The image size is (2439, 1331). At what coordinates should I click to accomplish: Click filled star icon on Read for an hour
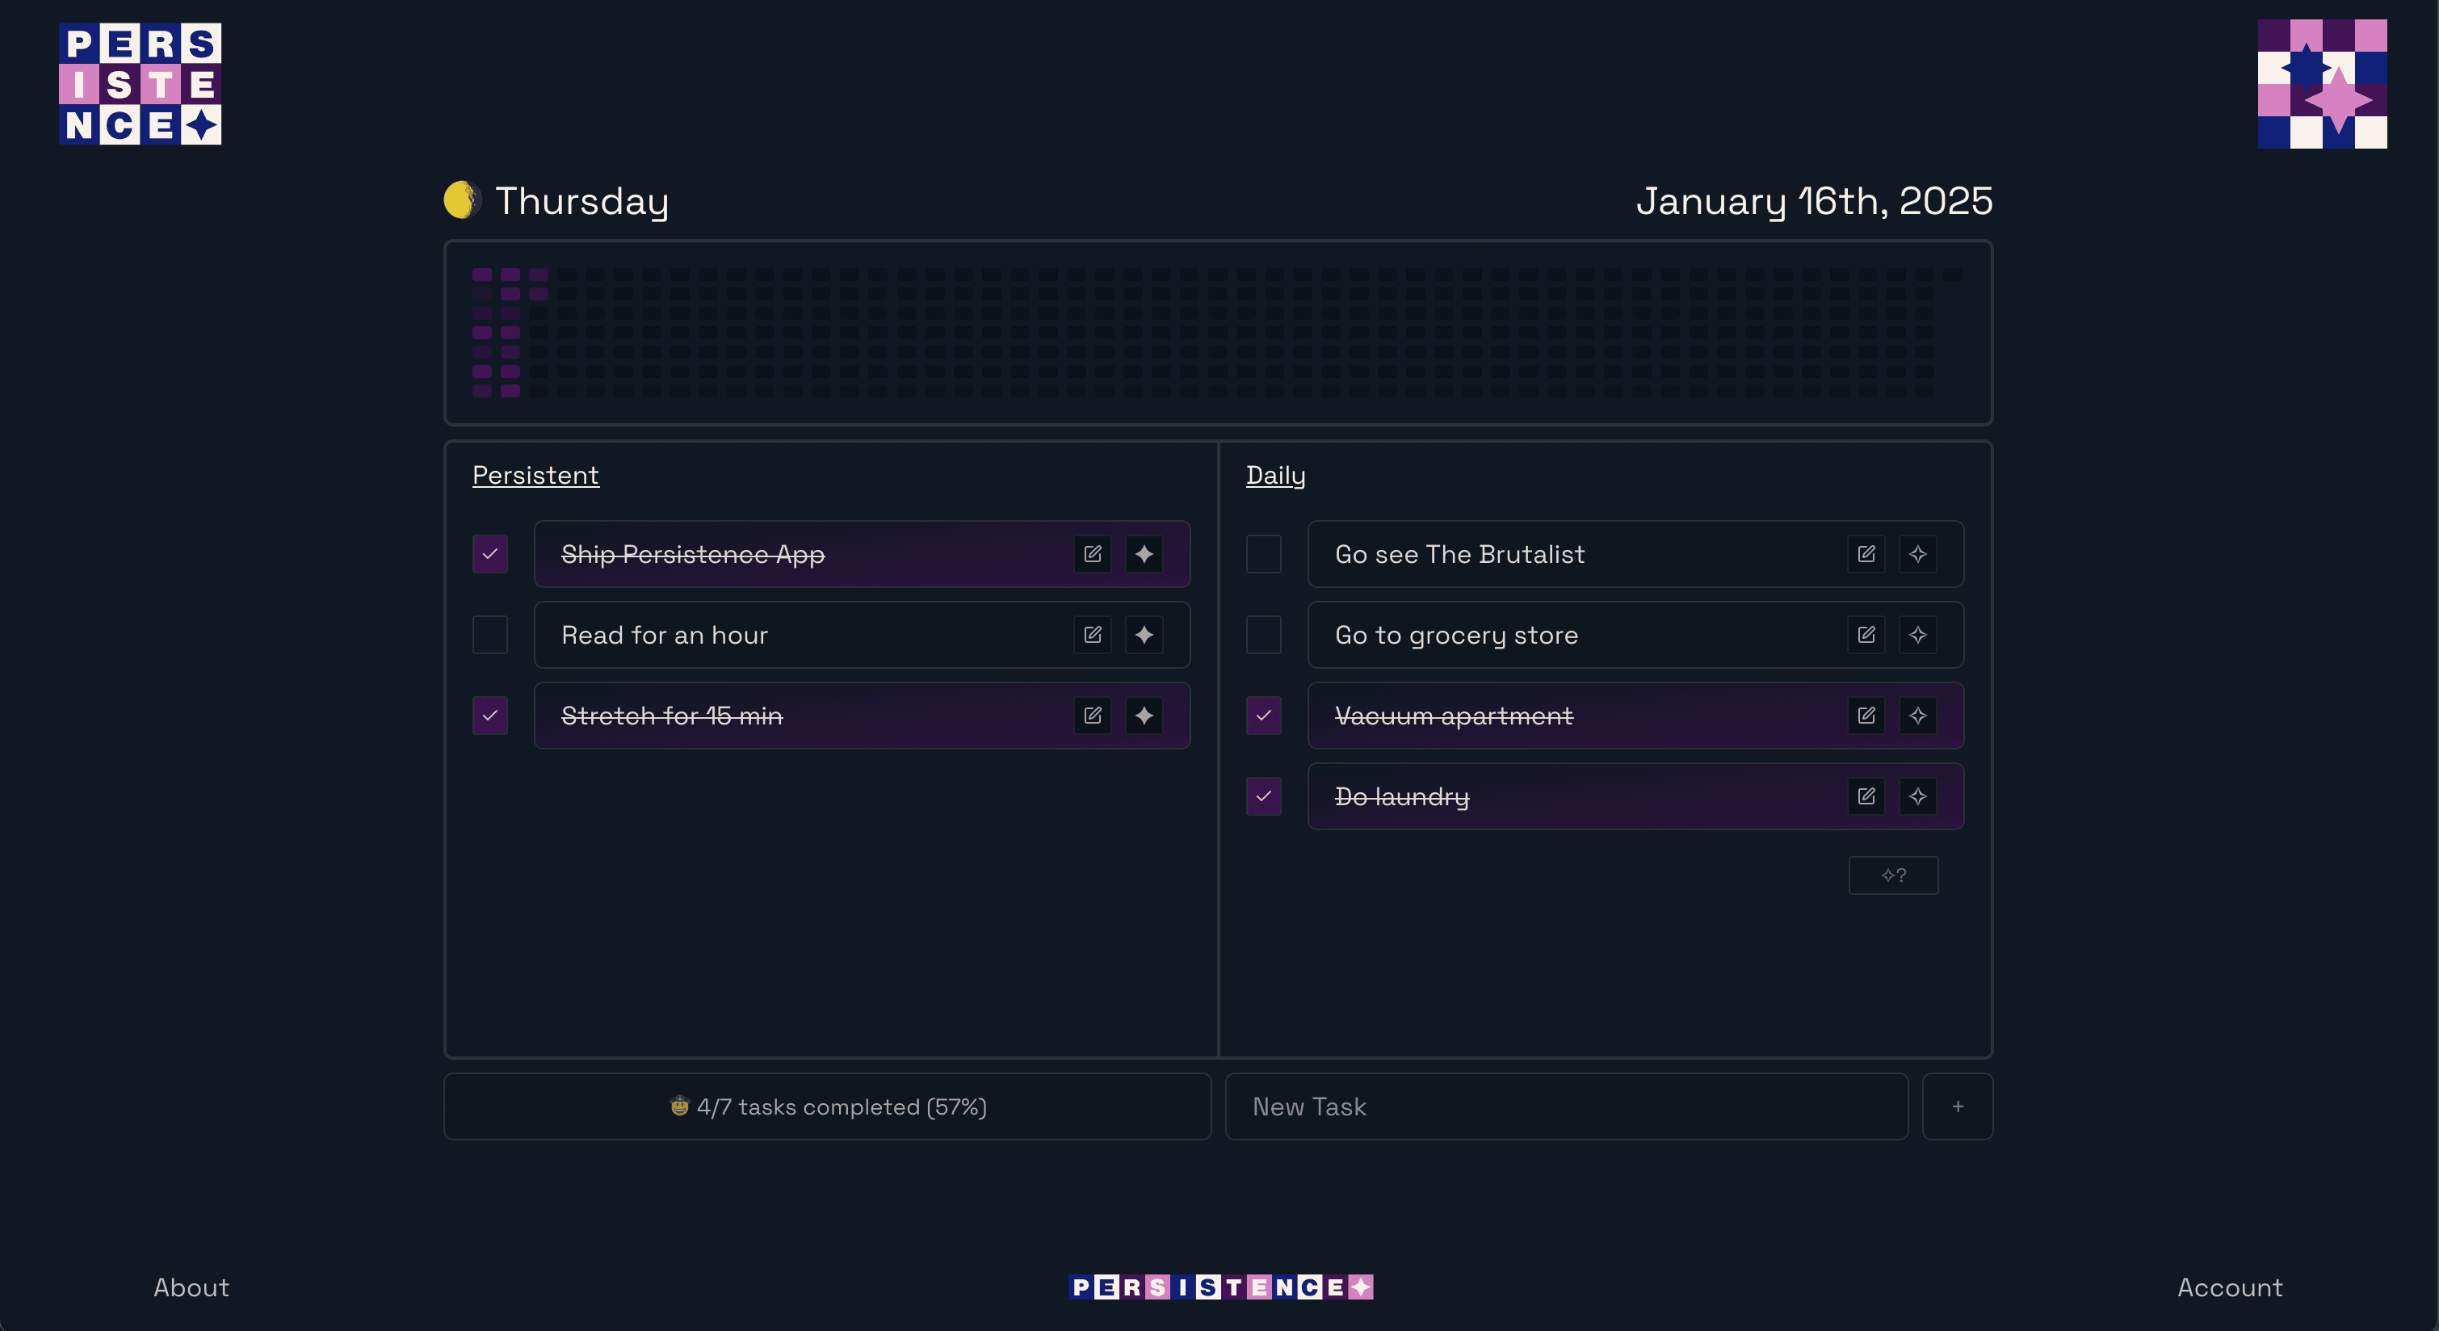click(1144, 634)
